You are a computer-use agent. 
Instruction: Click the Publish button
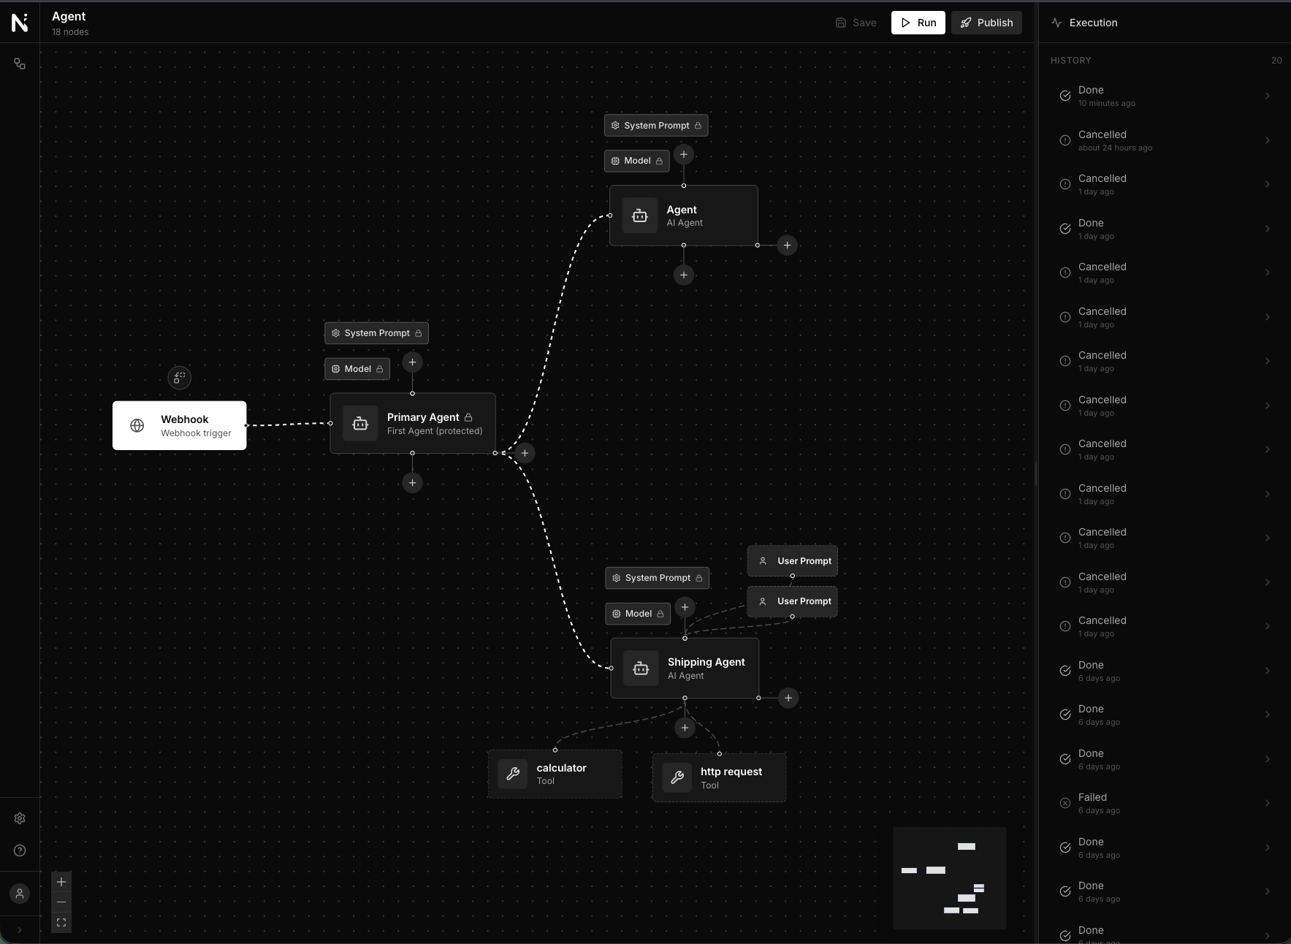(986, 23)
